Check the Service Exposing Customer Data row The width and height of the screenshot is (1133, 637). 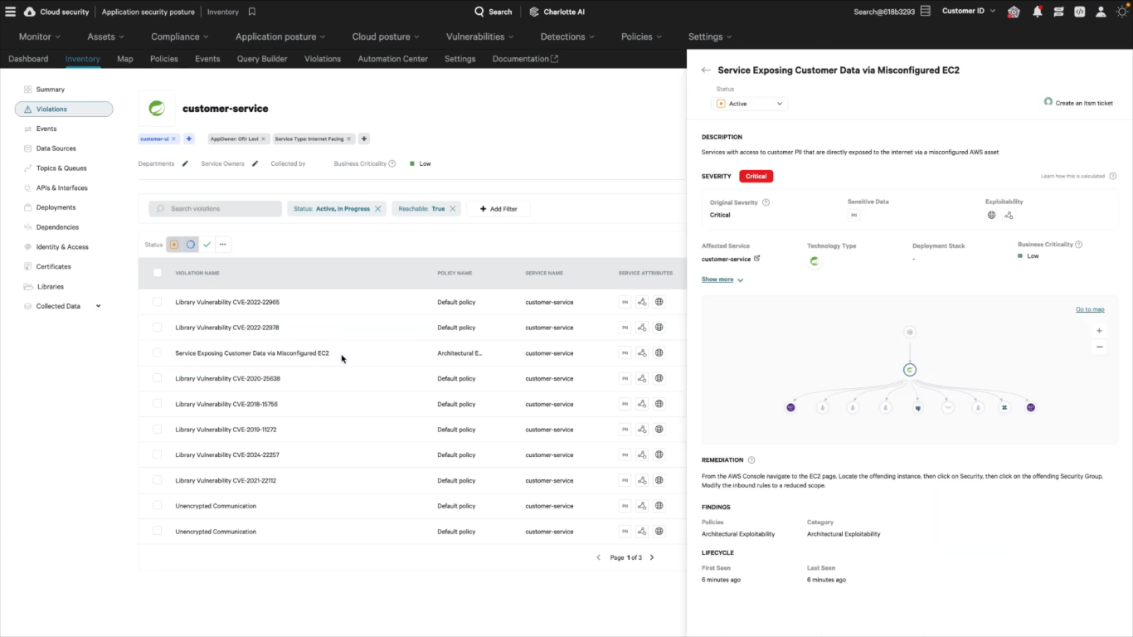point(158,353)
